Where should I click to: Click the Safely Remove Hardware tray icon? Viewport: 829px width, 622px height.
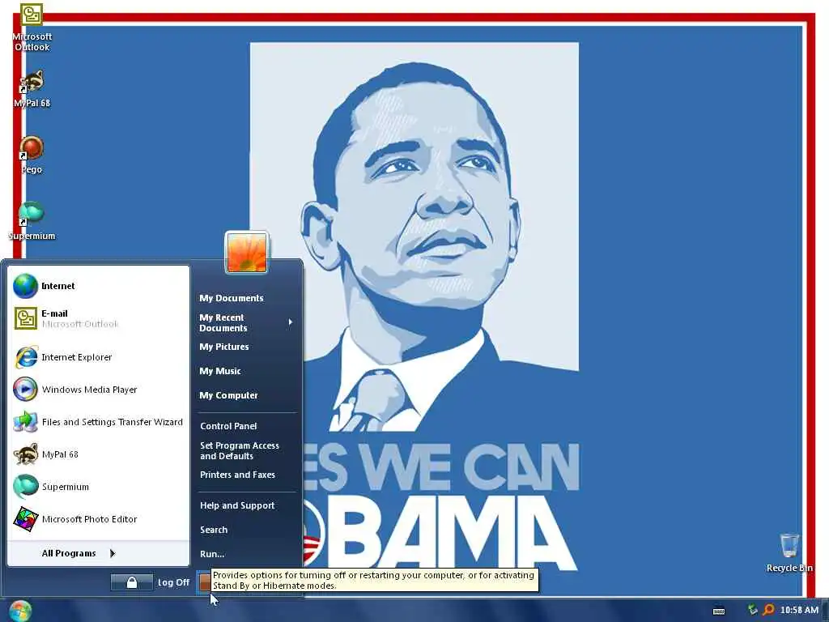pyautogui.click(x=752, y=611)
